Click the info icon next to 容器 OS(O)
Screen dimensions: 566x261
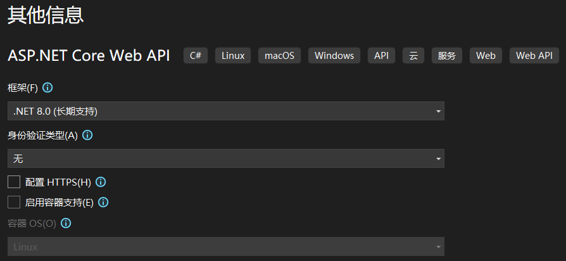pos(66,224)
